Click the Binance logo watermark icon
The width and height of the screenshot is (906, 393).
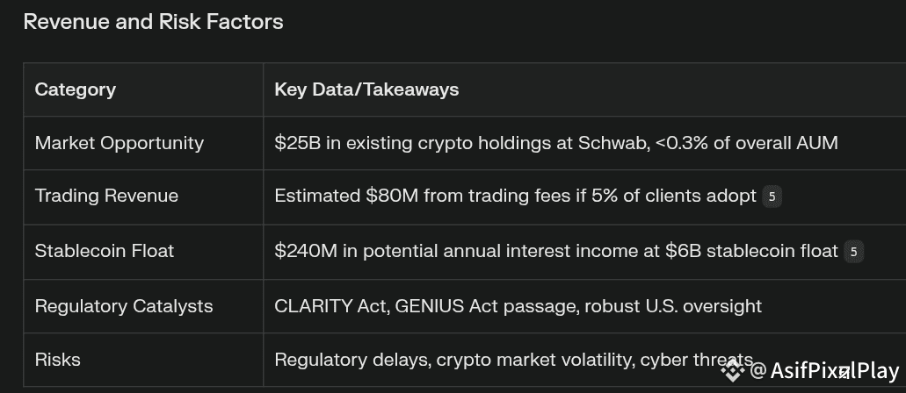point(733,370)
